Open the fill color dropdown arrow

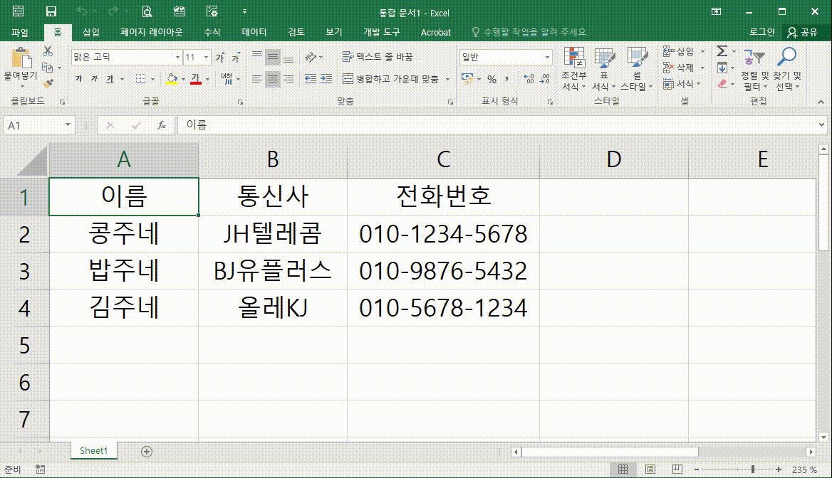pyautogui.click(x=184, y=79)
